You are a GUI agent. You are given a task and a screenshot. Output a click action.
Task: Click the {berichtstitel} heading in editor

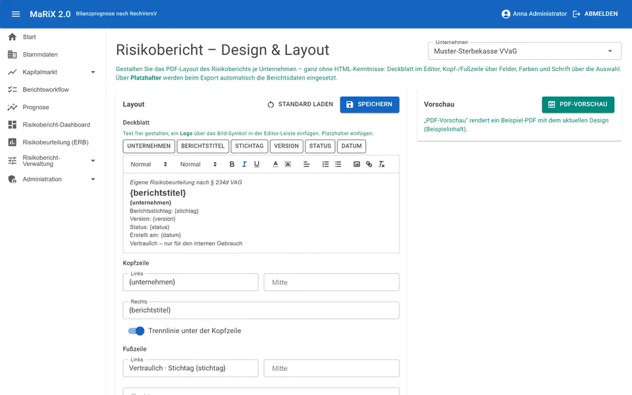coord(158,193)
